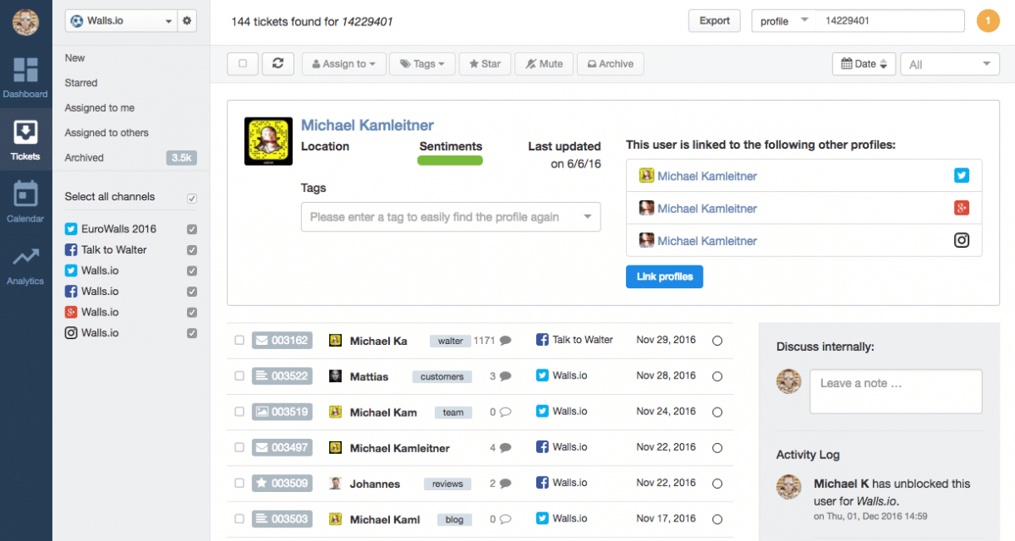This screenshot has height=541, width=1015.
Task: Open ticket 003522 badge
Action: pos(282,376)
